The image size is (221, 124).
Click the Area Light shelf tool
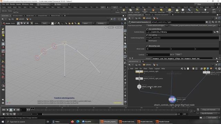pyautogui.click(x=137, y=11)
